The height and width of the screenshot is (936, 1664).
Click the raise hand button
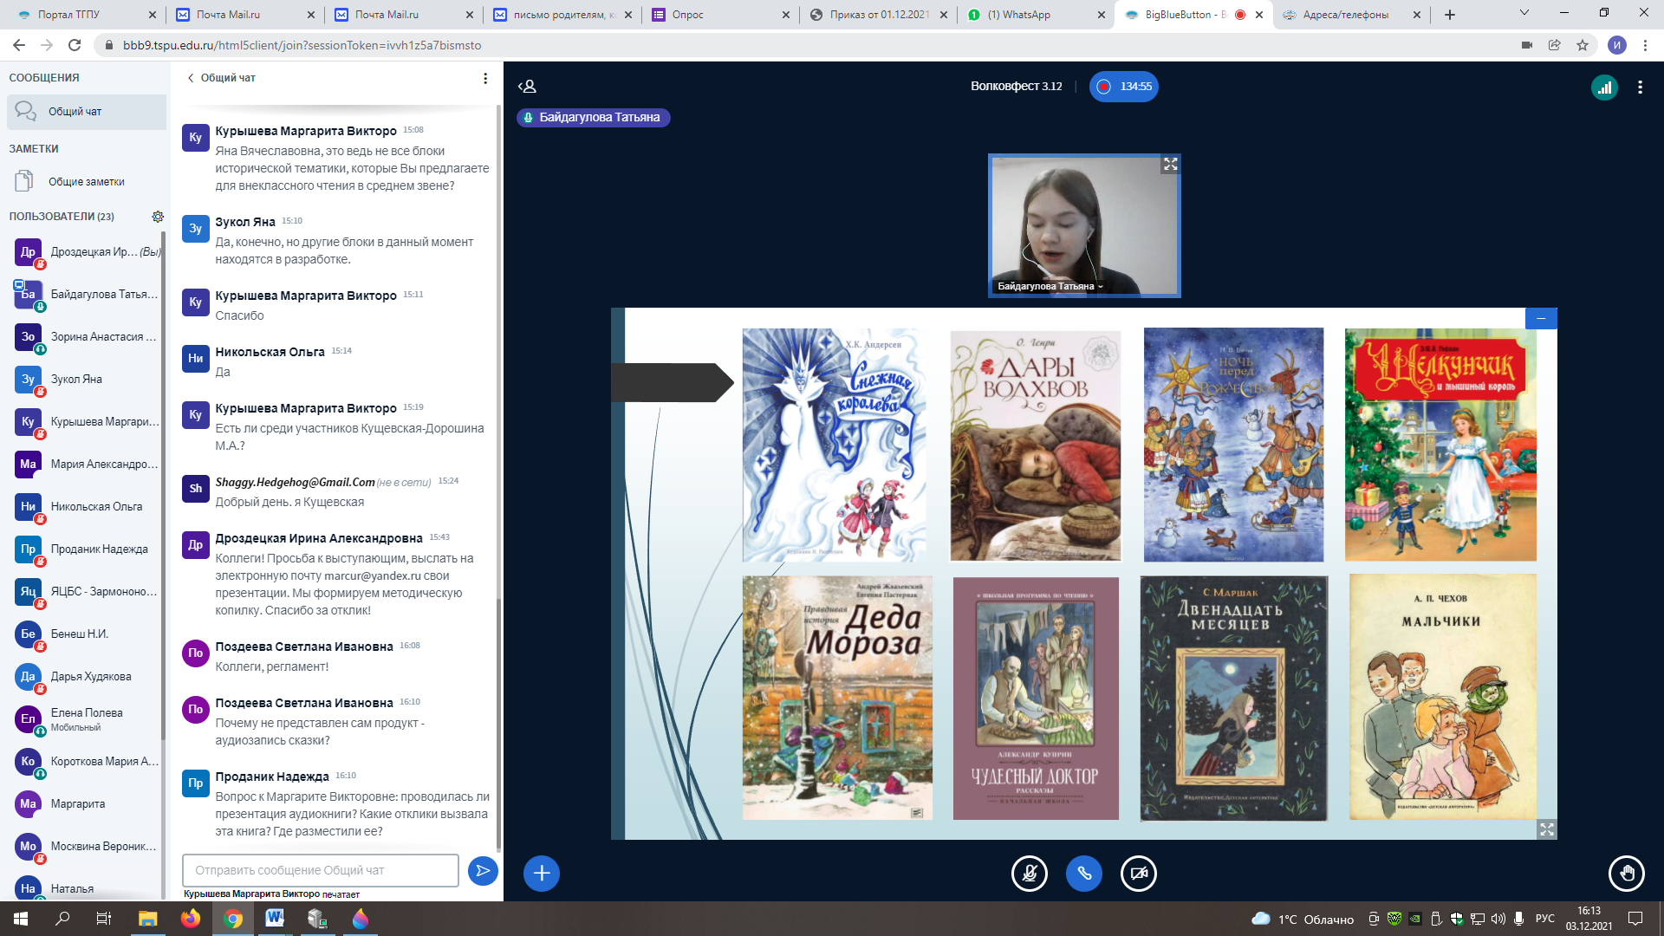coord(1627,873)
